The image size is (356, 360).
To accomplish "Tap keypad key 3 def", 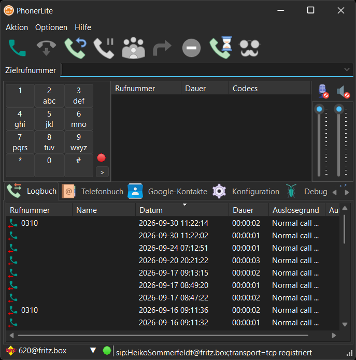I will pyautogui.click(x=79, y=95).
